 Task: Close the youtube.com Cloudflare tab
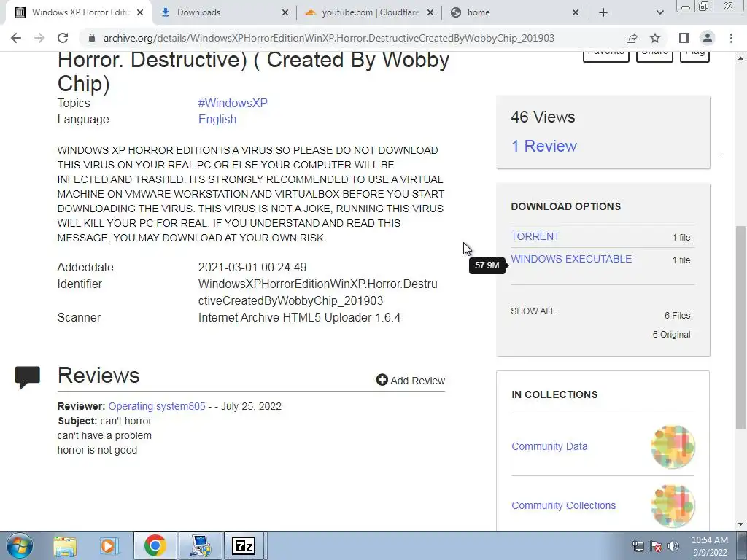tap(430, 12)
